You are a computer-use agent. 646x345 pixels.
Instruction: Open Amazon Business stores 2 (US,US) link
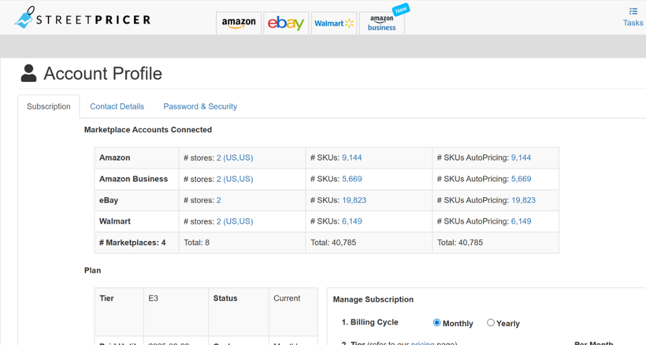coord(235,179)
